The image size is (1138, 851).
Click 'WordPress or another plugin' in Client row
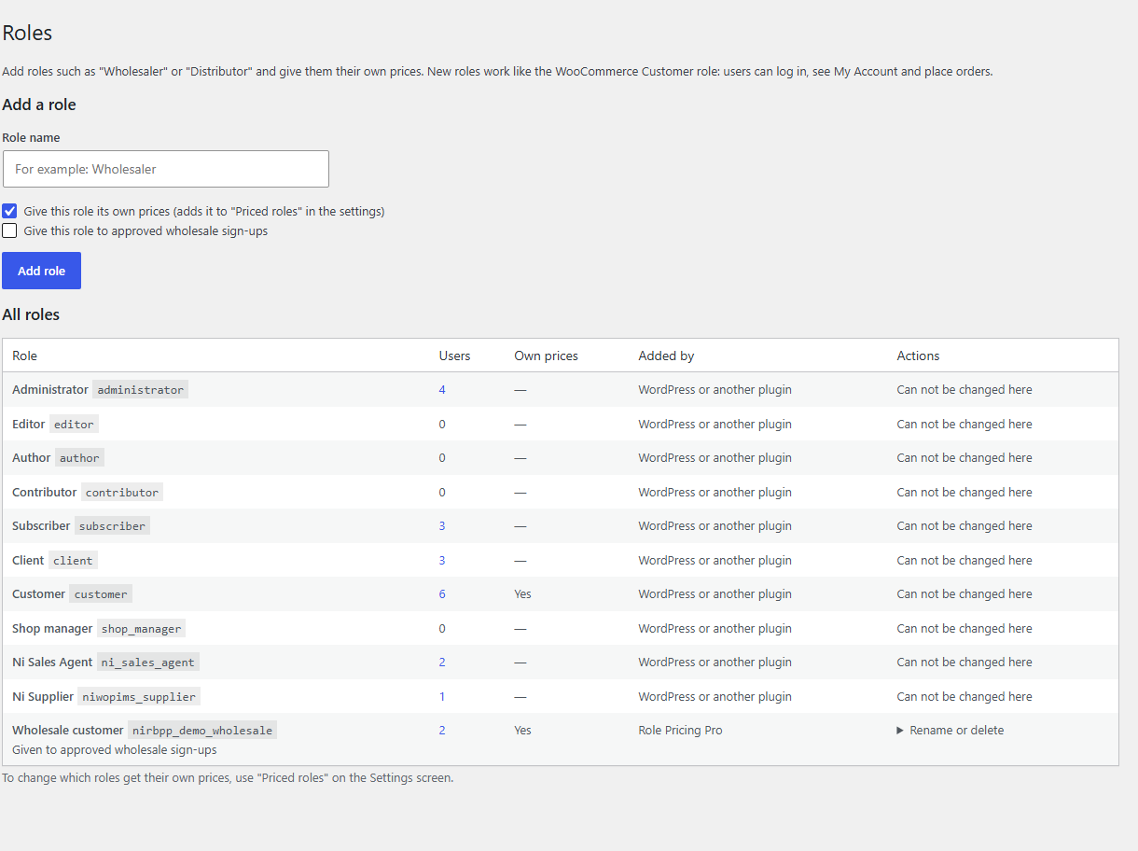(x=715, y=561)
